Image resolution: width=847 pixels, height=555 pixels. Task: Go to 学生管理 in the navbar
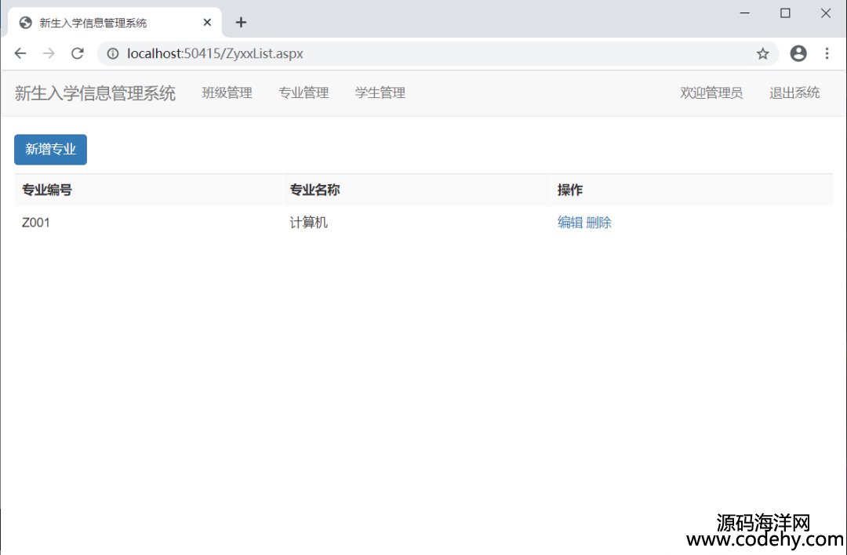click(380, 92)
